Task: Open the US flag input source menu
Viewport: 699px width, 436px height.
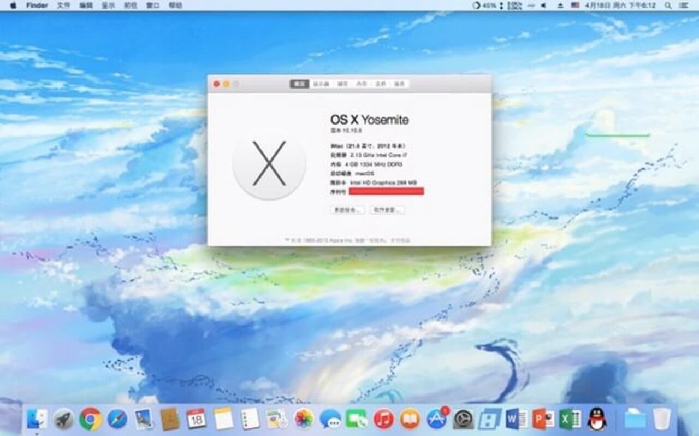Action: [x=575, y=5]
